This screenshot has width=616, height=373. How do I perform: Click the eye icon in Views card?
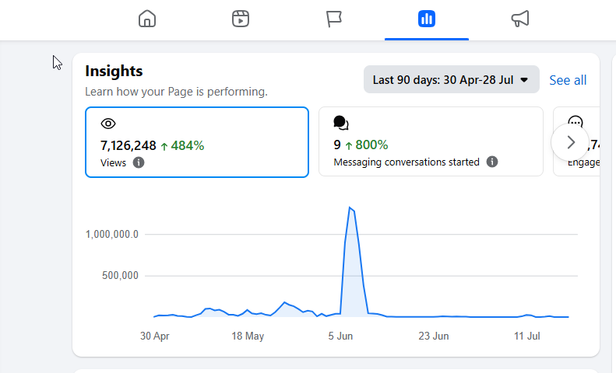pyautogui.click(x=108, y=124)
